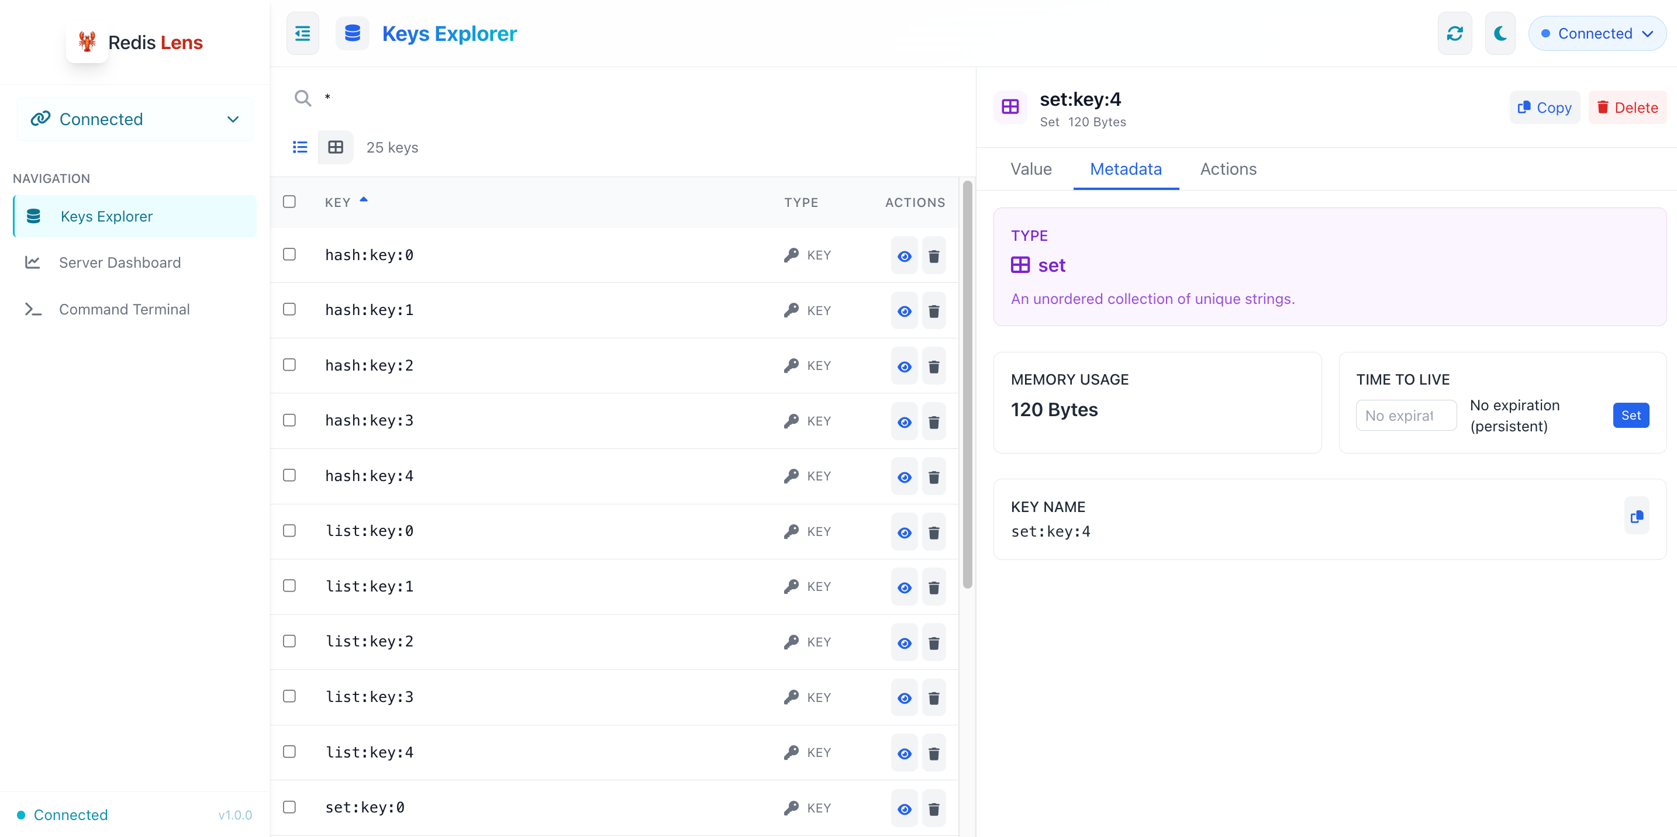Switch to the Actions tab

click(x=1228, y=170)
